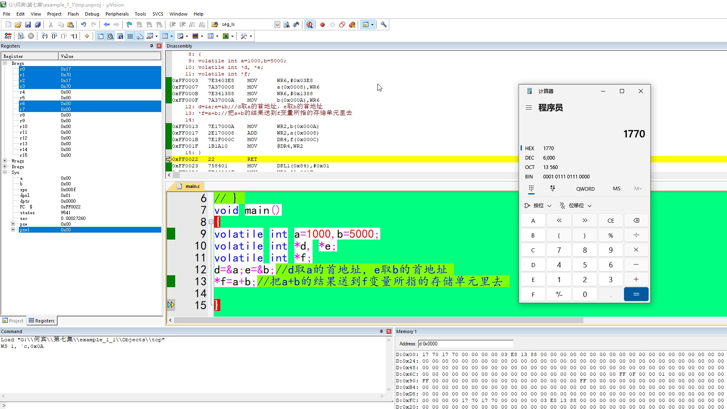
Task: Click the QWORD word size button
Action: pyautogui.click(x=585, y=189)
